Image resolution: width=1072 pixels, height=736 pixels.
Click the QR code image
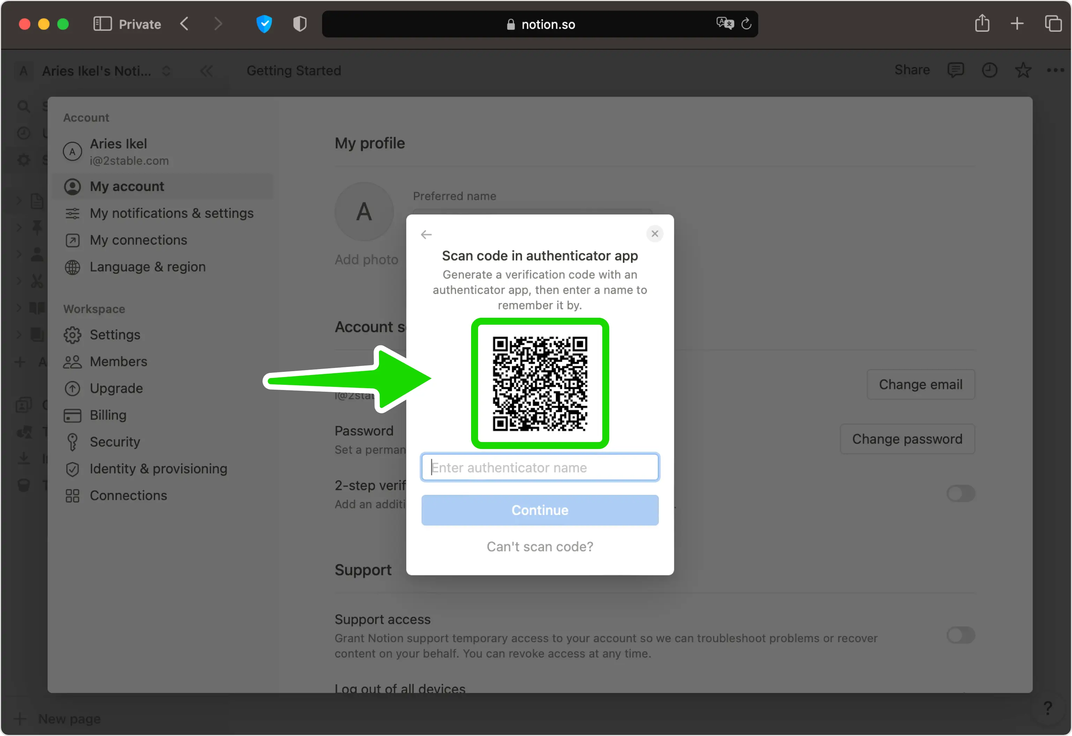tap(540, 384)
